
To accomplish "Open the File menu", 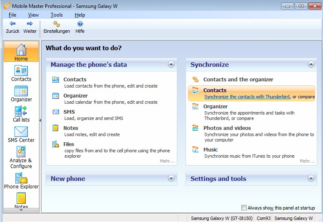I will (12, 15).
